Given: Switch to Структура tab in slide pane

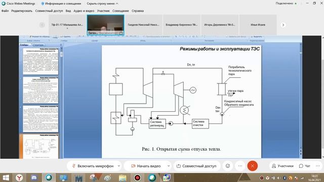Looking at the screenshot, I should click(38, 45).
